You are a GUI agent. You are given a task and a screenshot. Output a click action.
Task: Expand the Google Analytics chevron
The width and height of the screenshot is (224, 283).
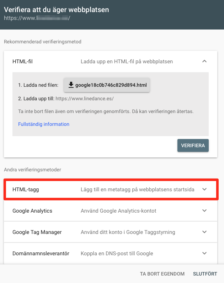point(204,210)
